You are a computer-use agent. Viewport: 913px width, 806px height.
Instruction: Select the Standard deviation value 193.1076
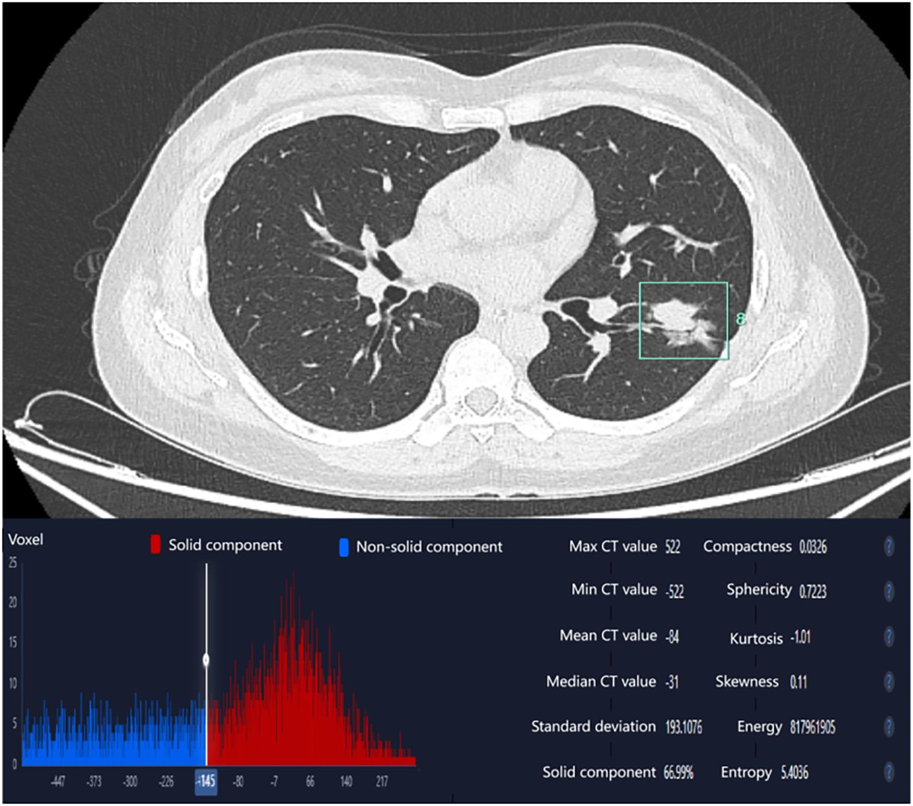click(684, 727)
